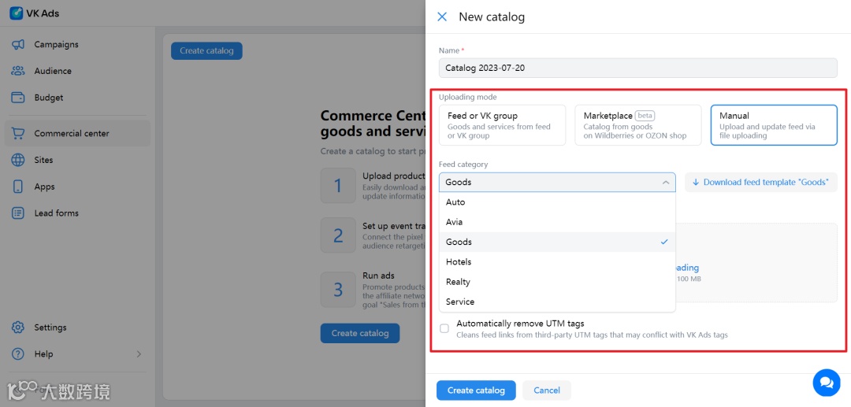The width and height of the screenshot is (851, 407).
Task: Click step 1 number tile
Action: click(x=338, y=186)
